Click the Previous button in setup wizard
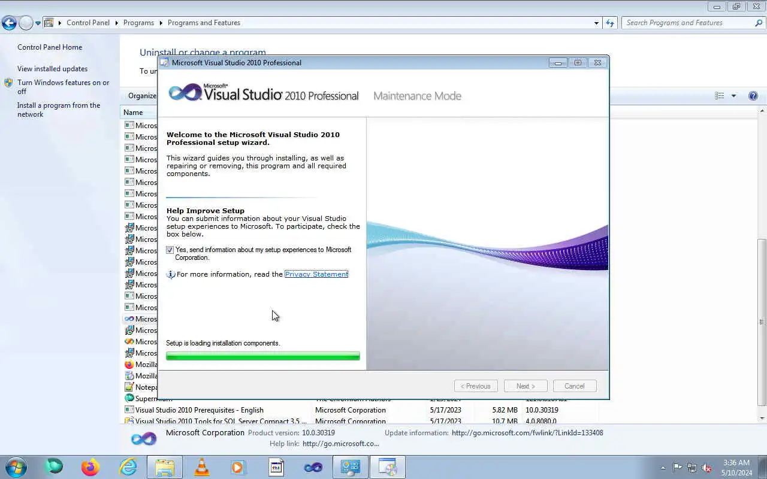This screenshot has height=479, width=767. point(476,386)
